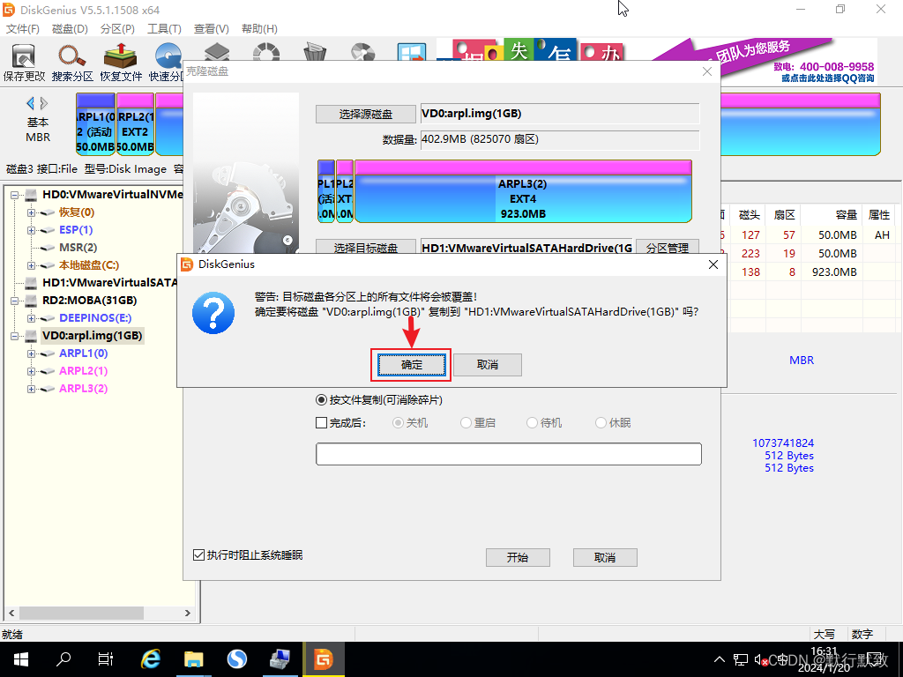Select 按文件复制 radio option
903x677 pixels.
coord(321,400)
